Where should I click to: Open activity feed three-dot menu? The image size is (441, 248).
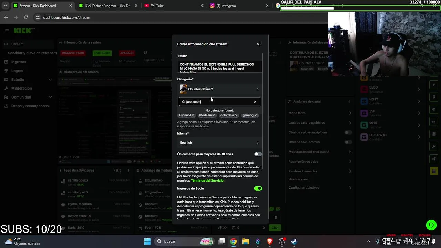[x=128, y=170]
